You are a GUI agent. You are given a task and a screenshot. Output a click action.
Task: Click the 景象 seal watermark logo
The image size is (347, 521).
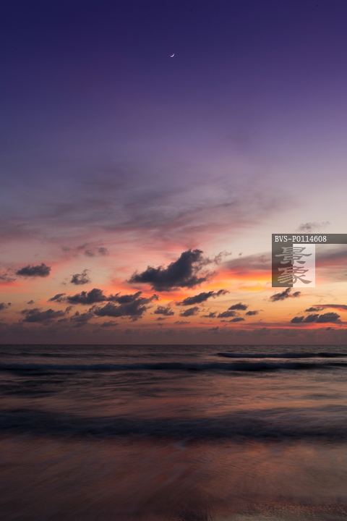294,265
